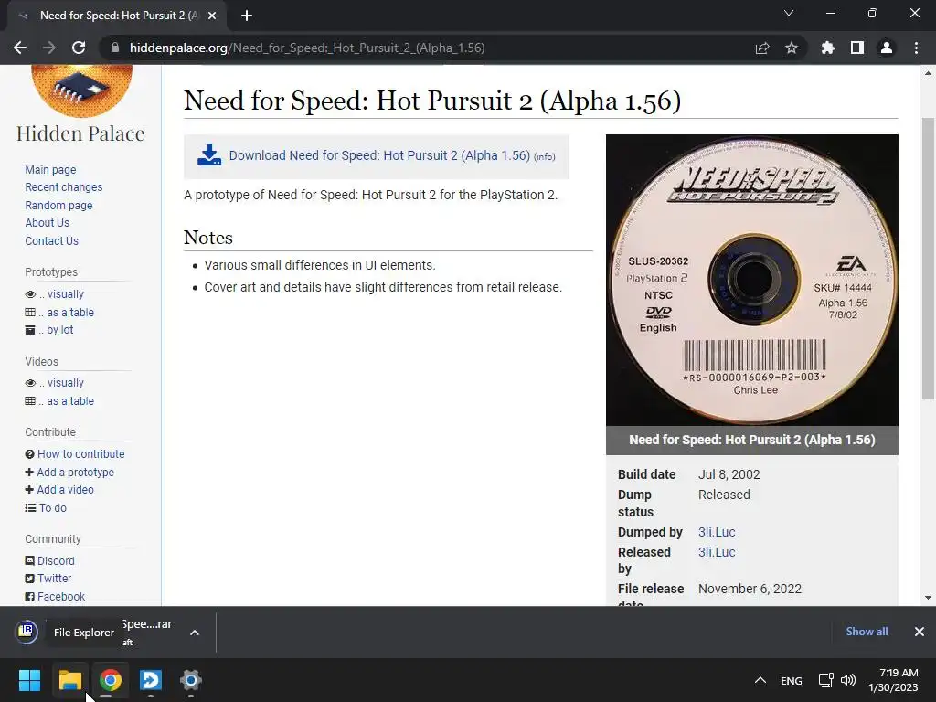Expand the download item options chevron
Image resolution: width=936 pixels, height=702 pixels.
tap(195, 633)
